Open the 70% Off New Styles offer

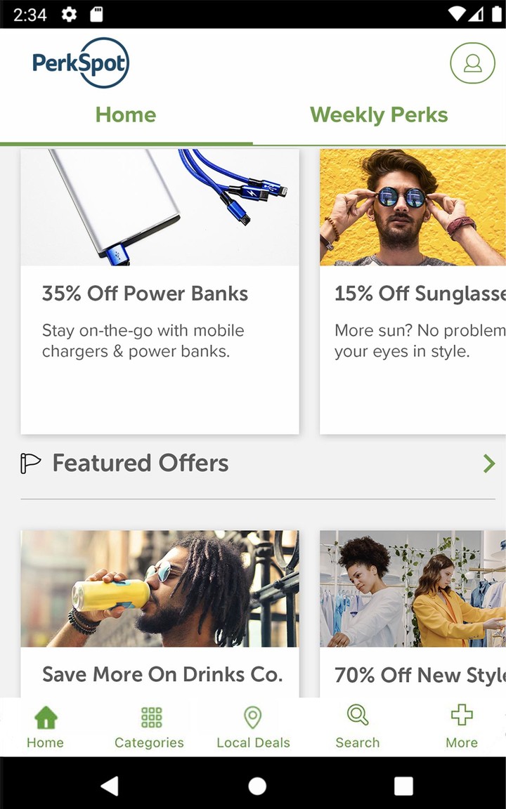(x=420, y=675)
